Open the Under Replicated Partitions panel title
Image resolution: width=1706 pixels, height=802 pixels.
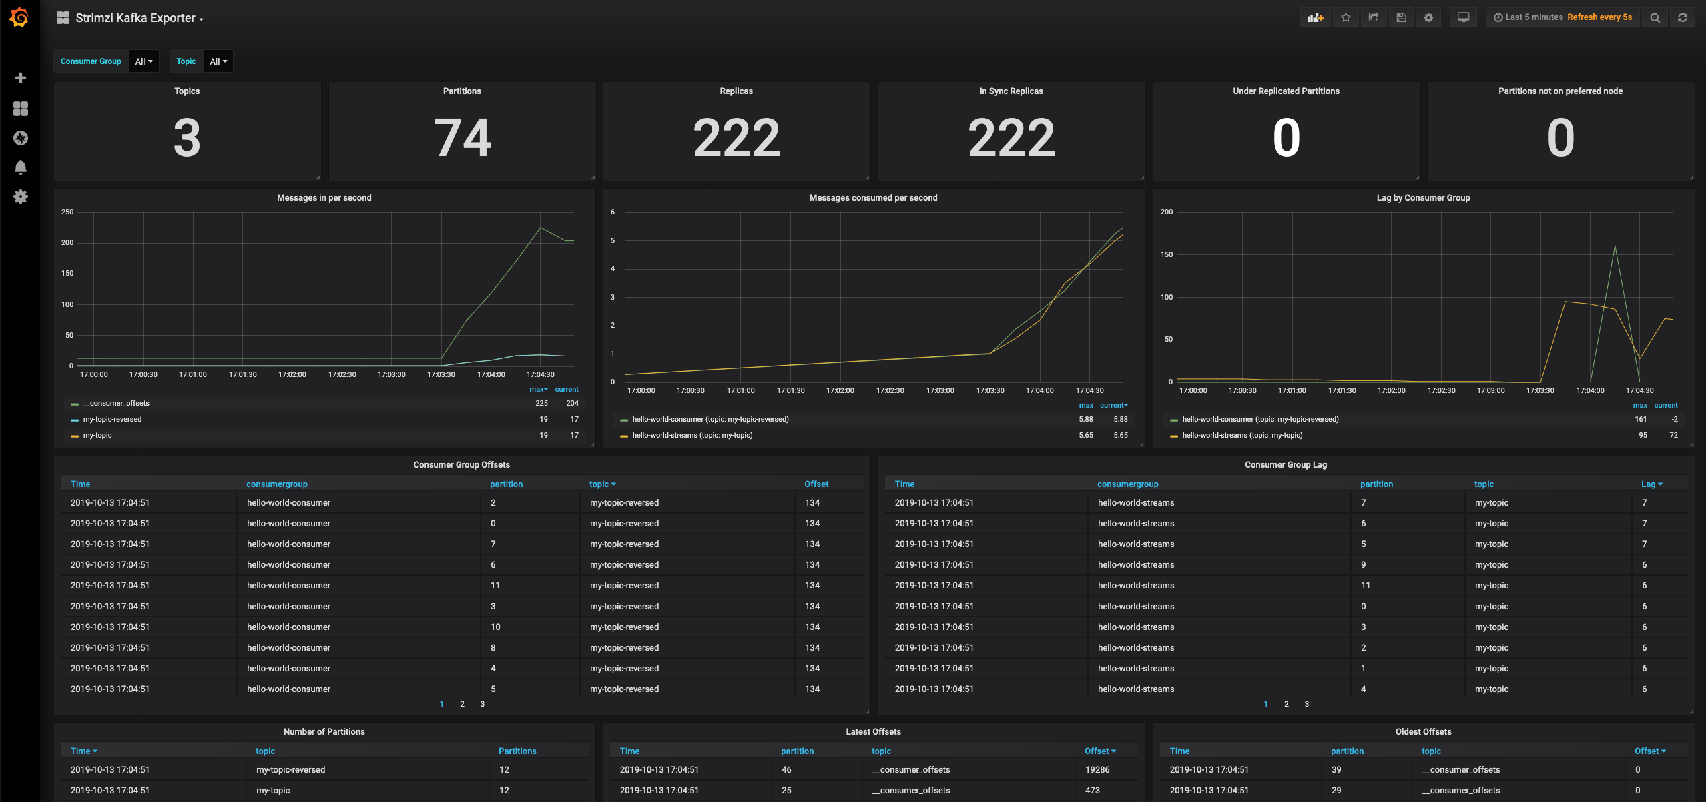point(1286,91)
